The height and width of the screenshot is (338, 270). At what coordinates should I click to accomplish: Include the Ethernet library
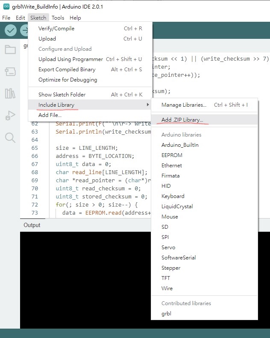coord(204,165)
